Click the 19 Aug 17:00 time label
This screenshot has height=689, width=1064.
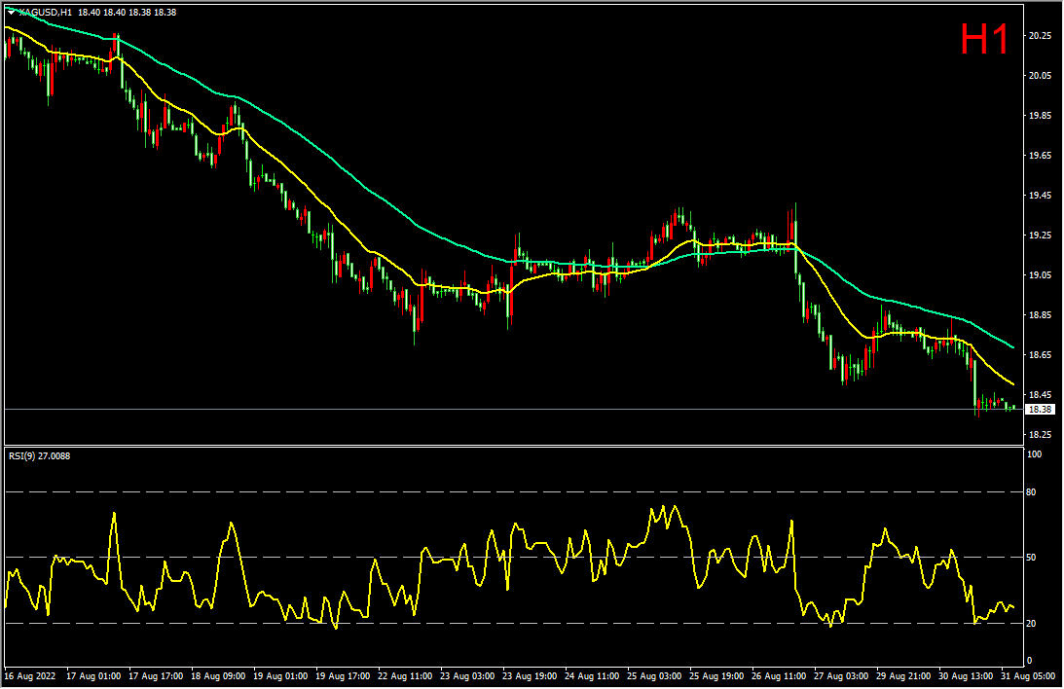coord(344,676)
